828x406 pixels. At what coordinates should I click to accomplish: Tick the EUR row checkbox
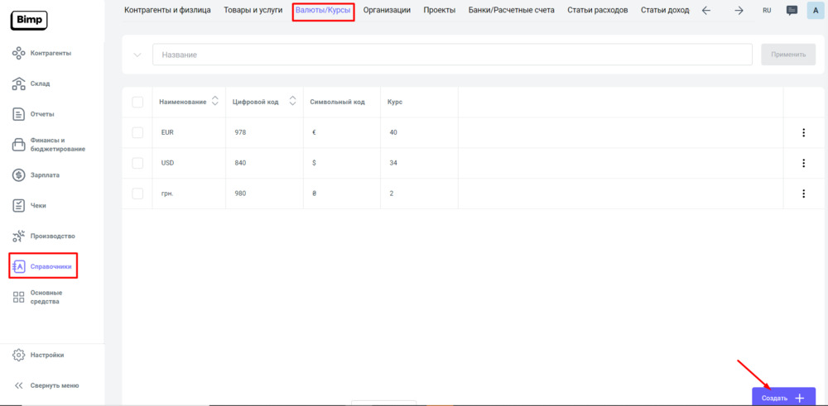coord(137,132)
